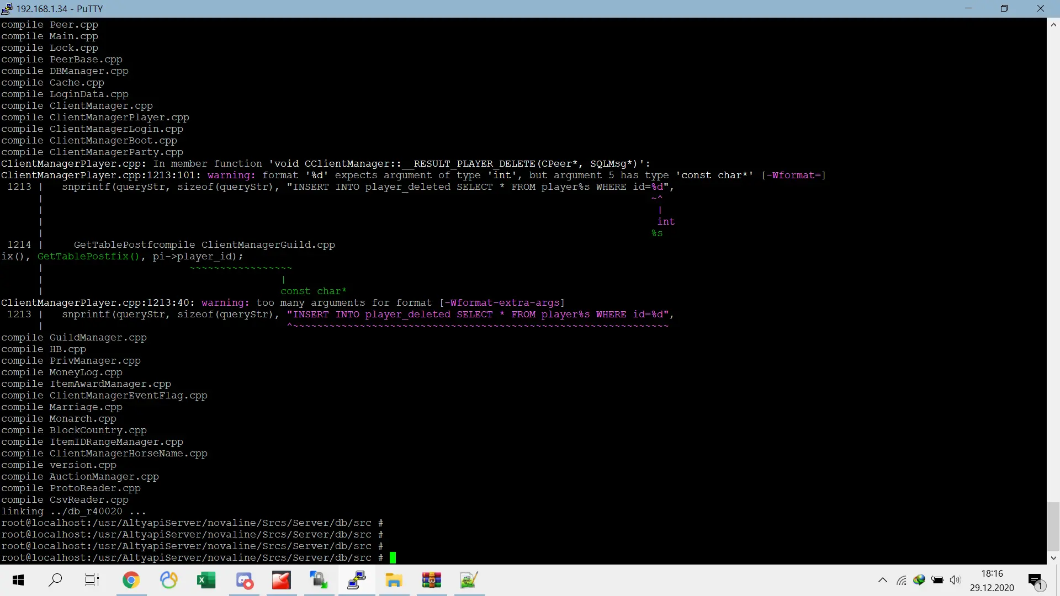Open Google Chrome from the taskbar

(x=131, y=580)
